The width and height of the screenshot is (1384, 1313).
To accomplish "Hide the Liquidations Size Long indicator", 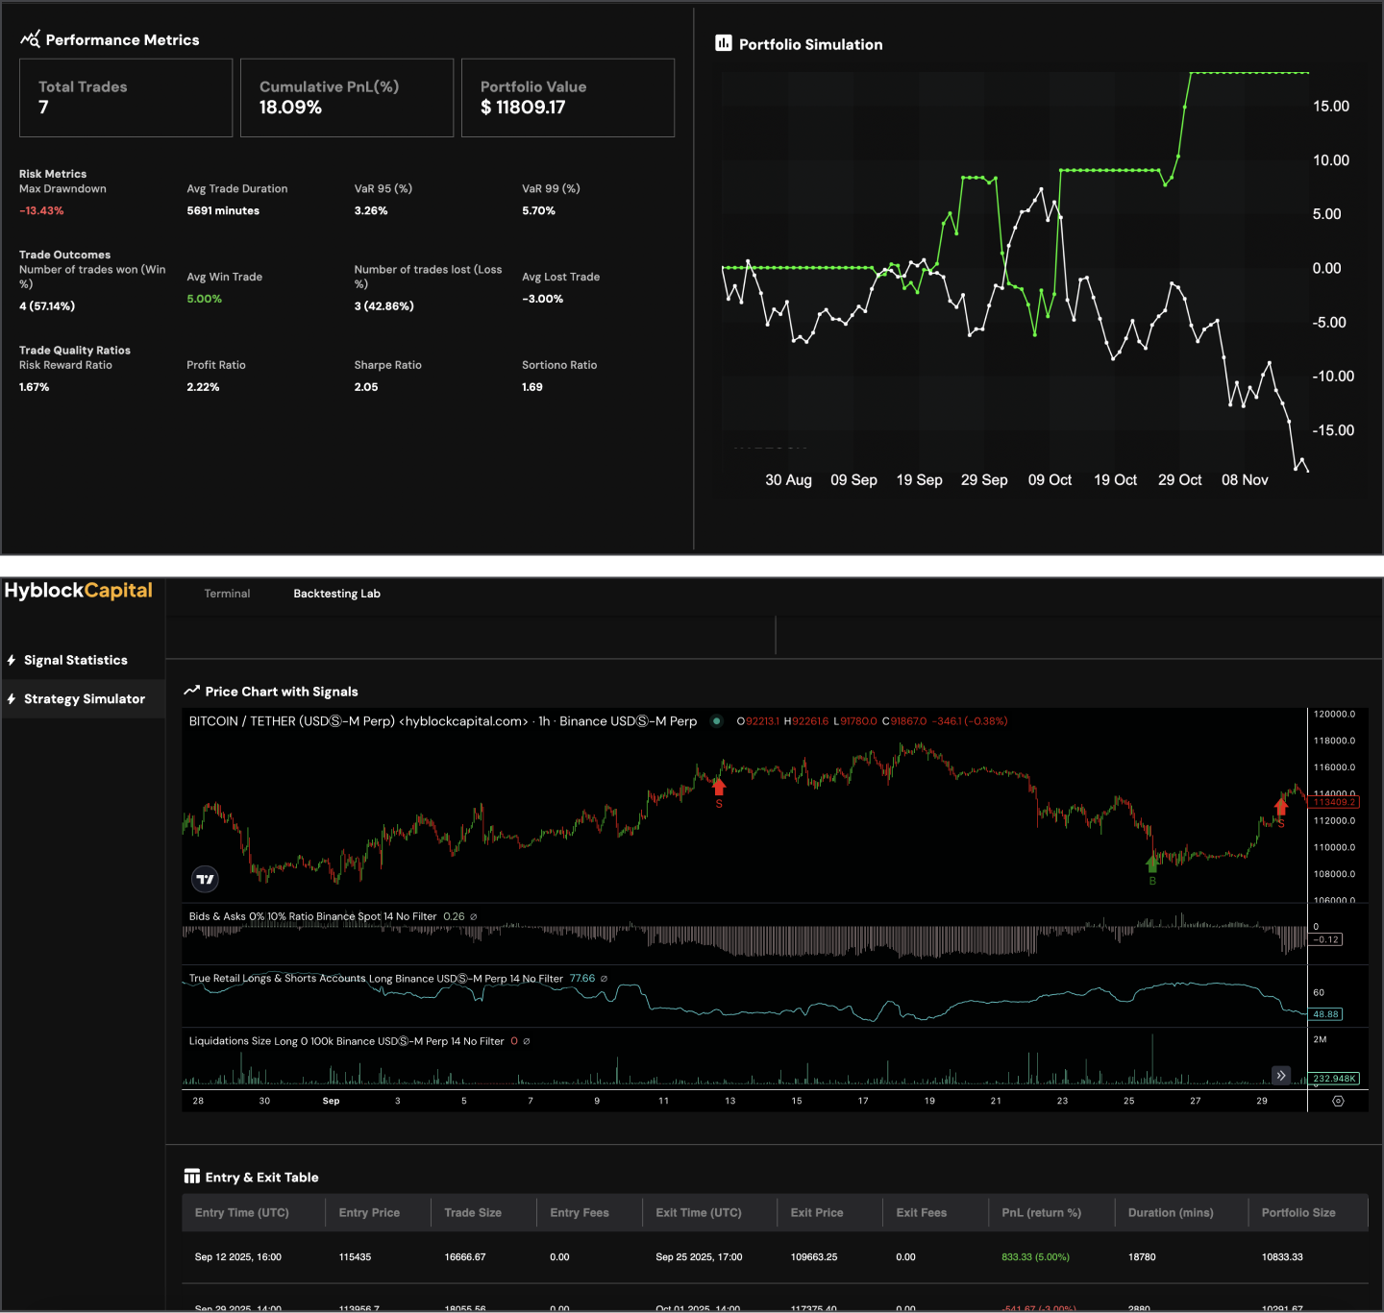I will [x=526, y=1040].
